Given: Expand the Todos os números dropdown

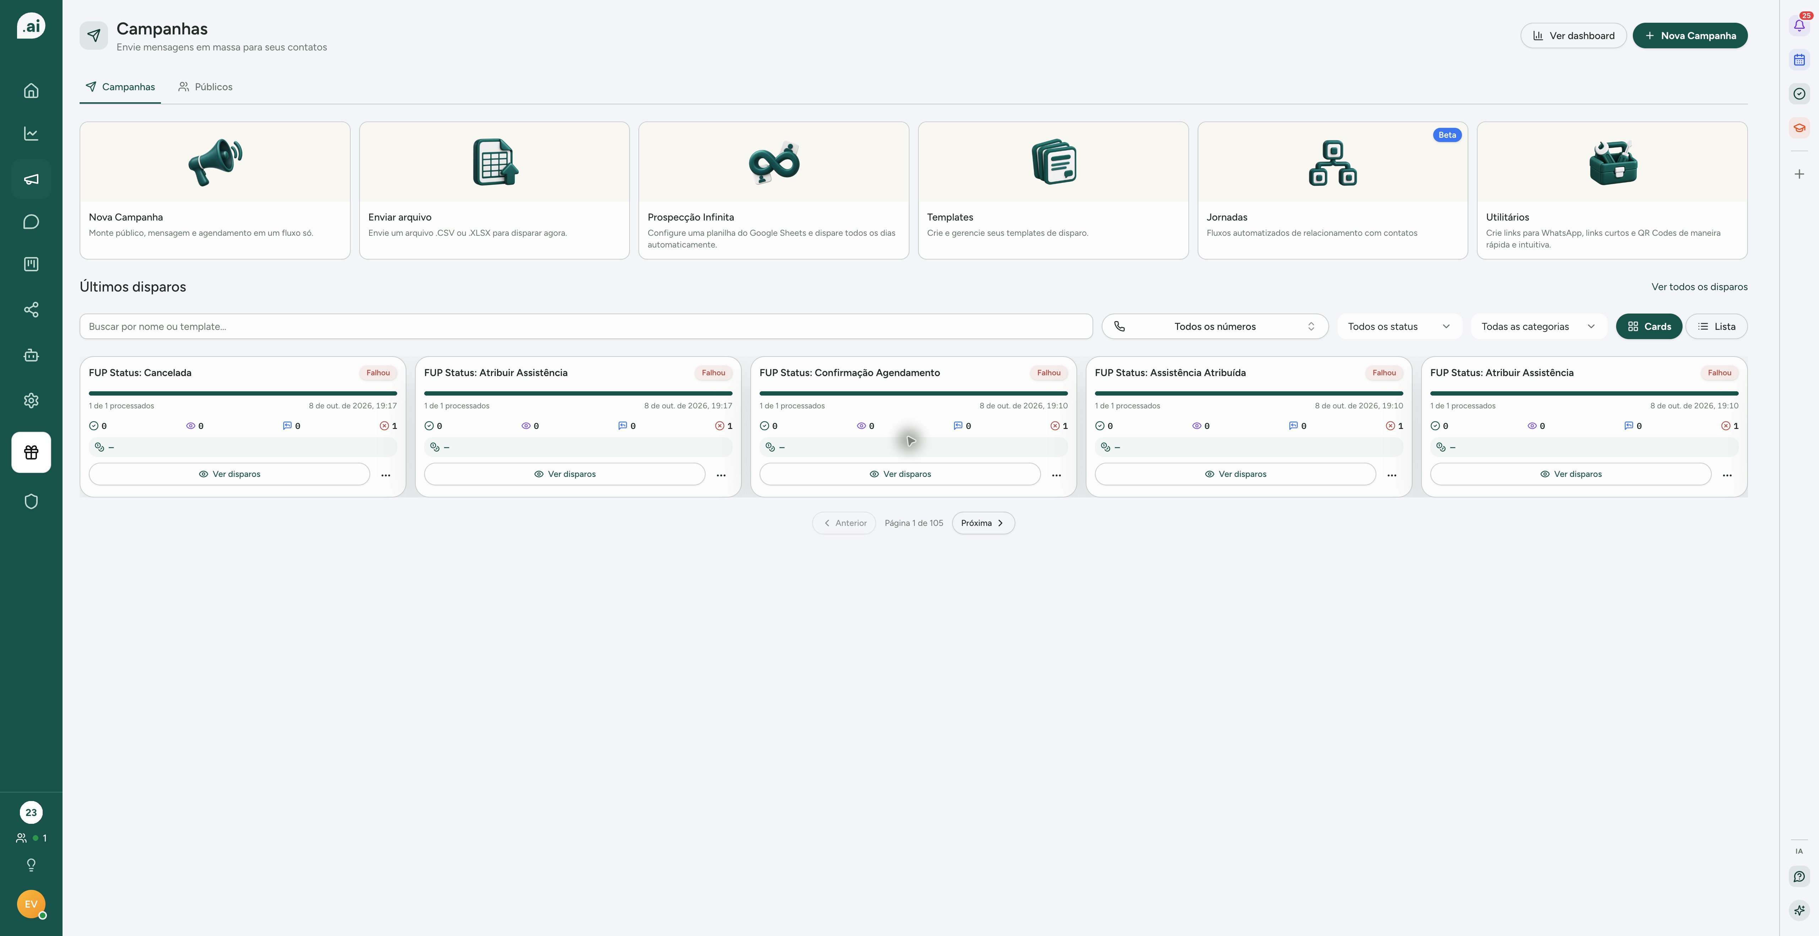Looking at the screenshot, I should point(1215,326).
